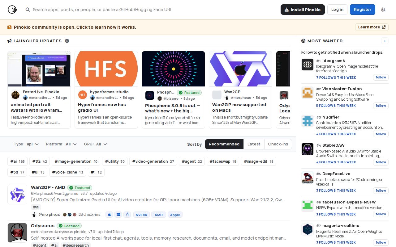The width and height of the screenshot is (396, 247).
Task: Click the target icon beside Most Wanted
Action: point(303,41)
